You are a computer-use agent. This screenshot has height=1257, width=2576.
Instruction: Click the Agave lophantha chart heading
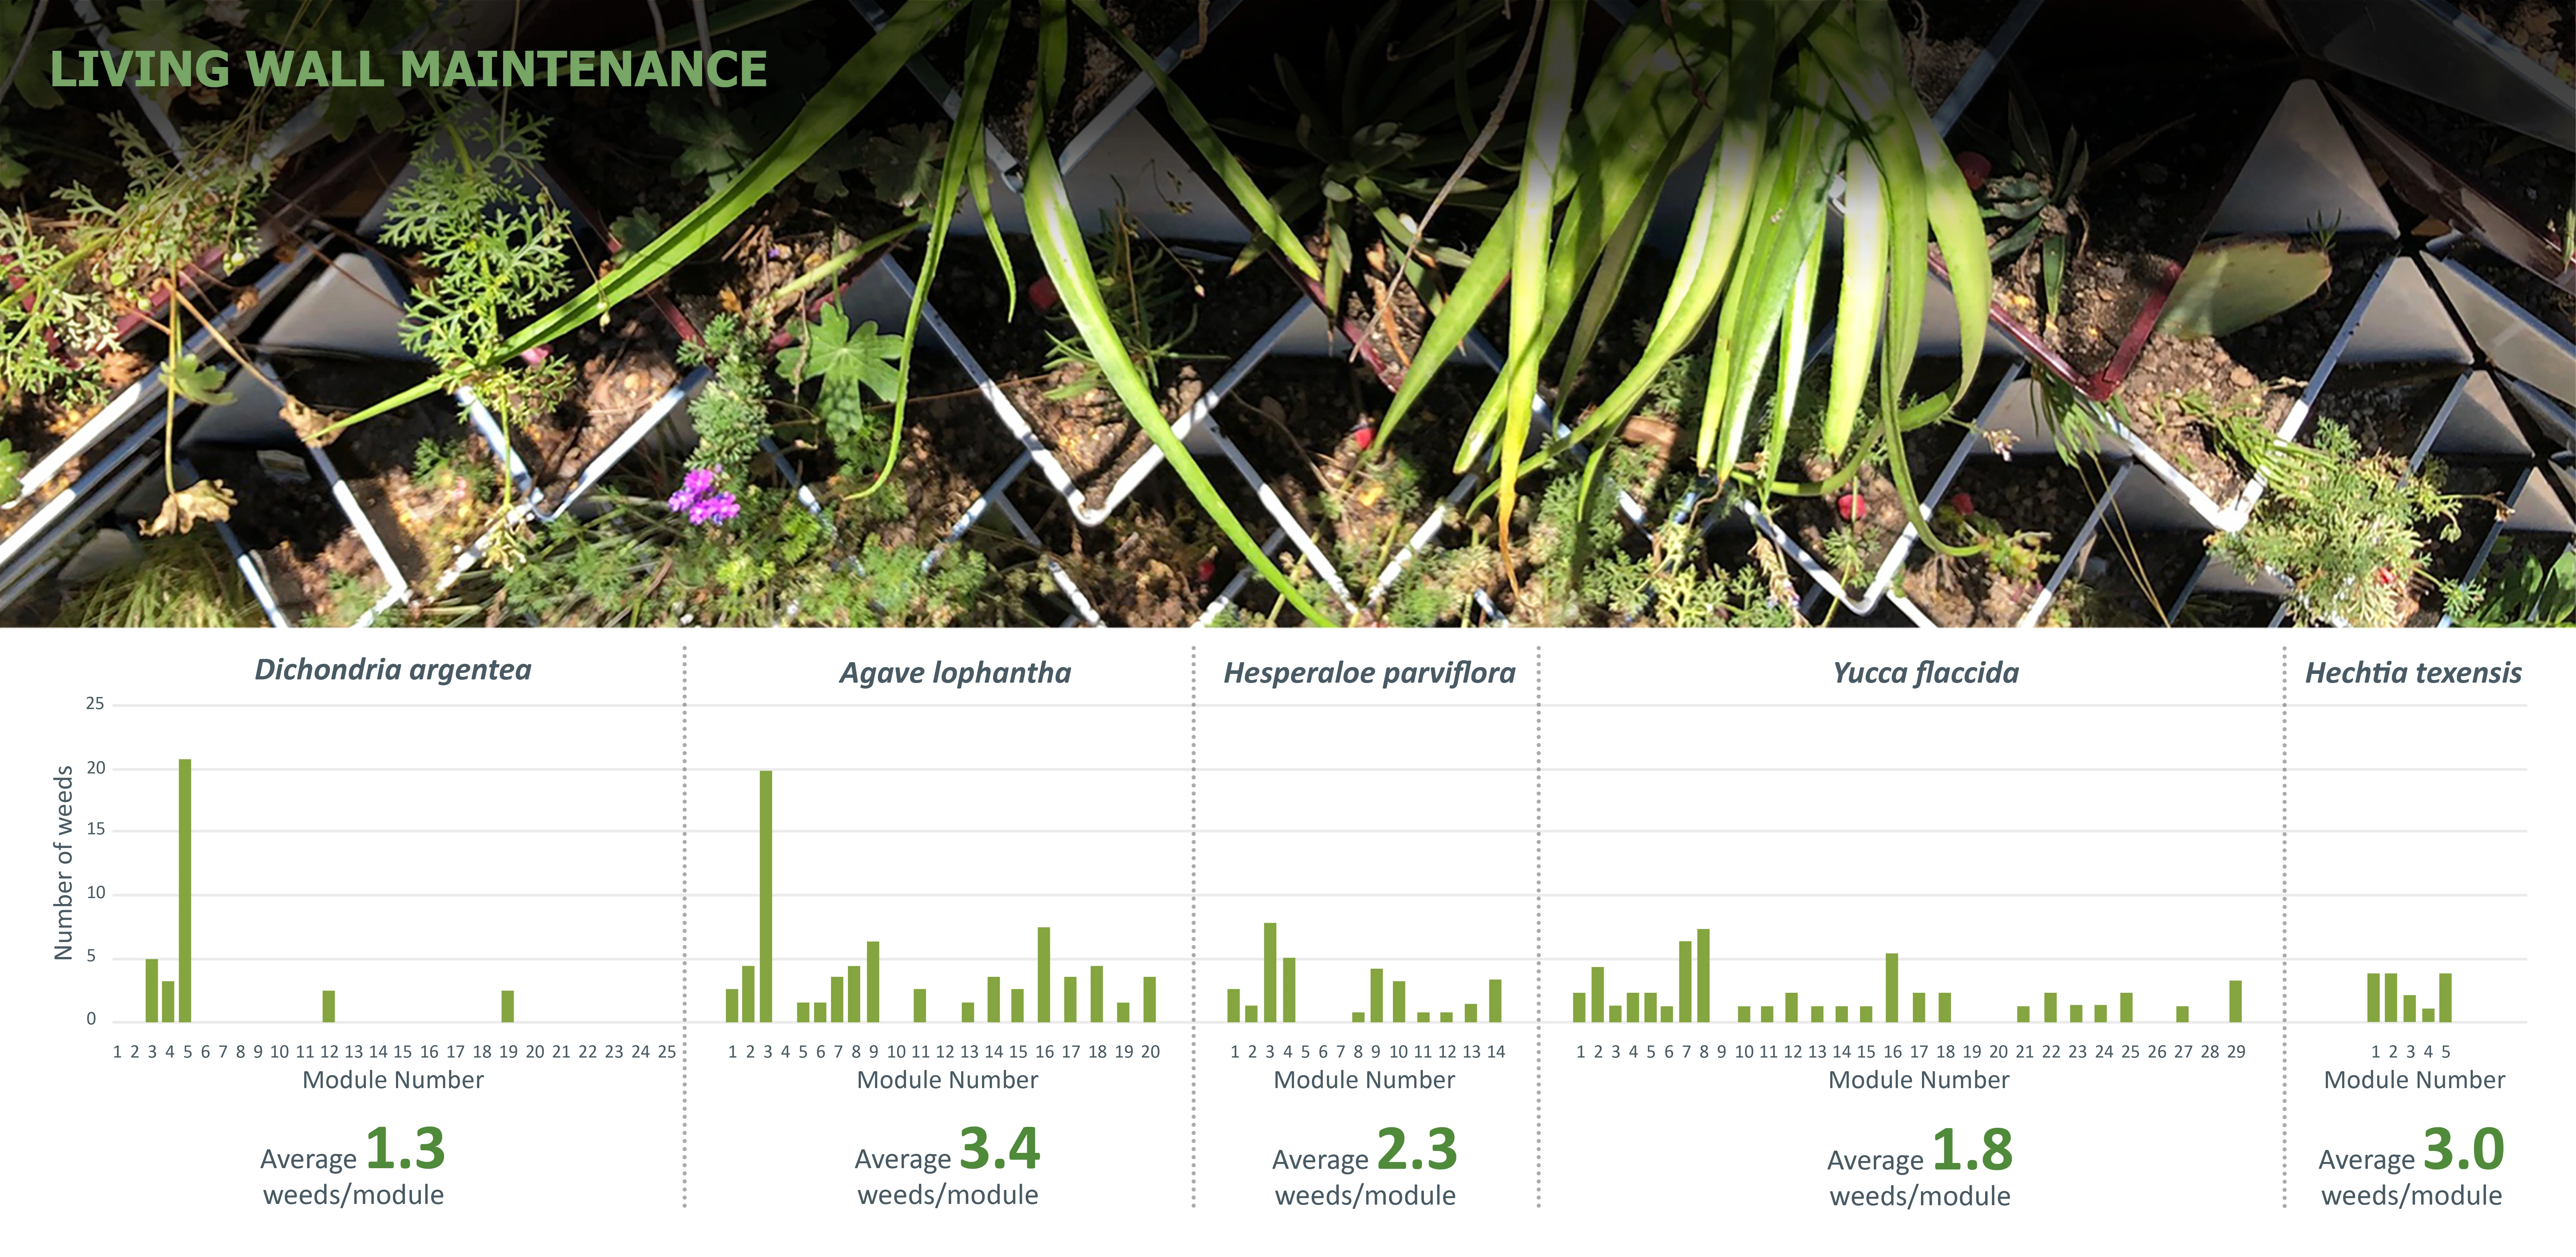tap(955, 673)
